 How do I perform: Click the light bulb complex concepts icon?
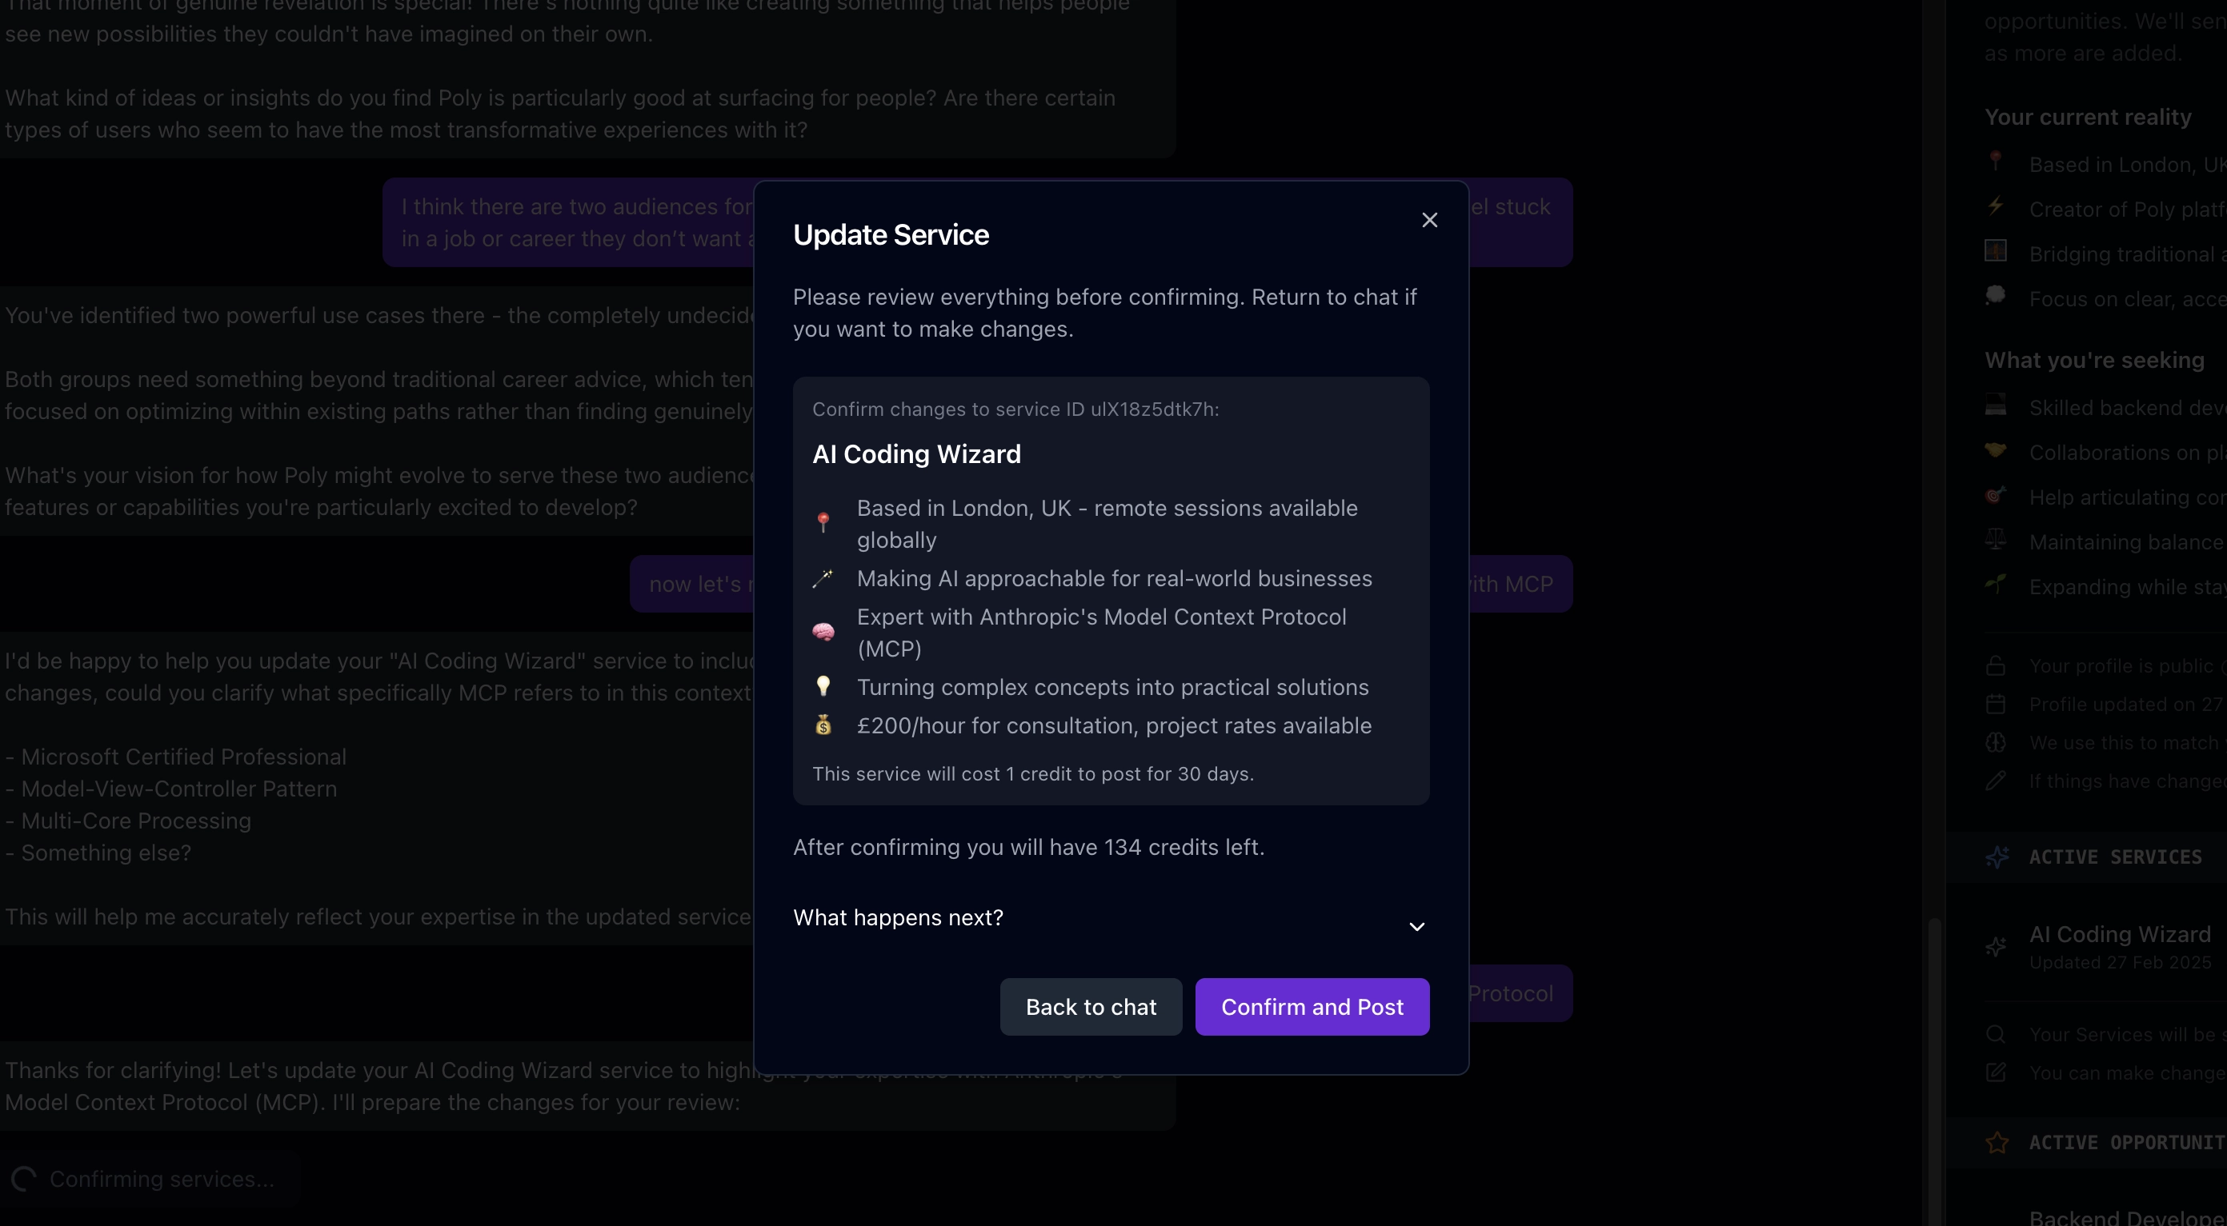[x=824, y=687]
